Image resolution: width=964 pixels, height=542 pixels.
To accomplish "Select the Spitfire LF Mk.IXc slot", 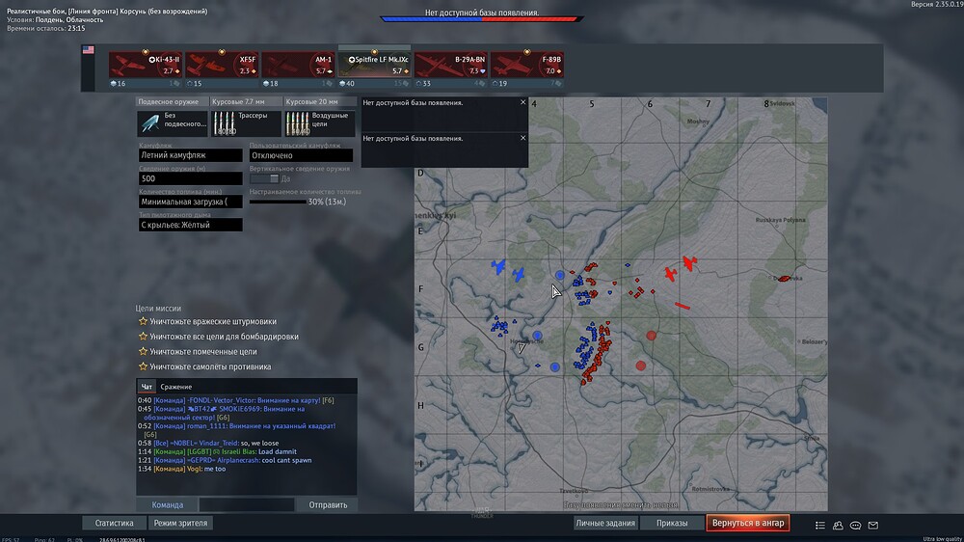I will tap(374, 64).
